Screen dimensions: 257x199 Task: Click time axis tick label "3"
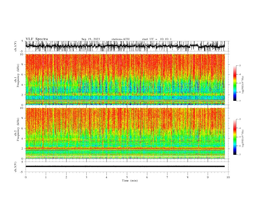point(86,177)
